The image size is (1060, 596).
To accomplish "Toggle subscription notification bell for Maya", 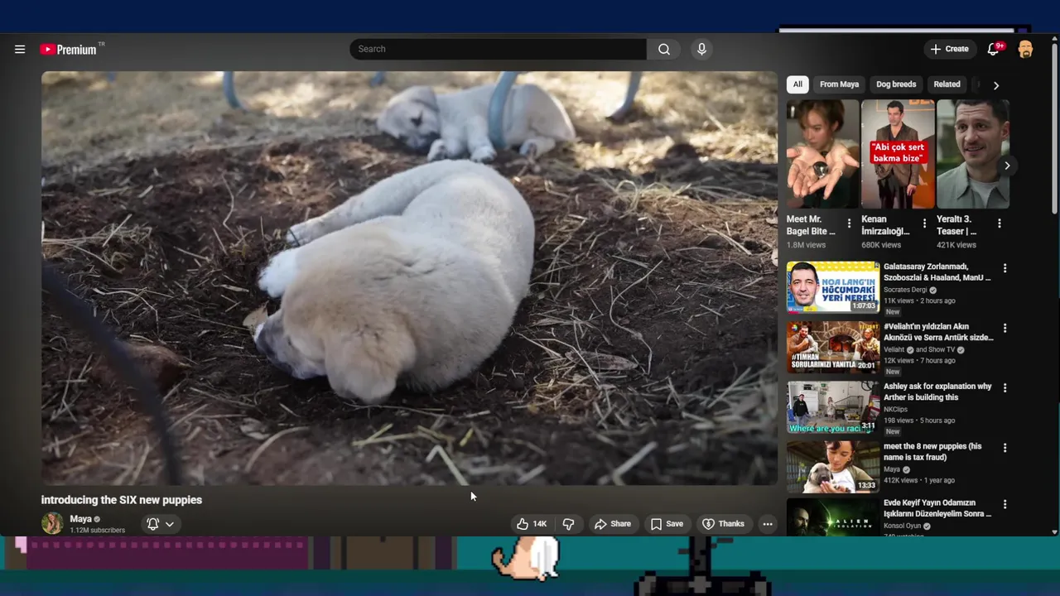I will point(152,524).
